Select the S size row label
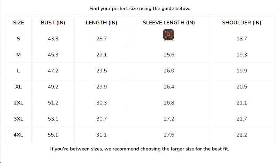 [18, 39]
